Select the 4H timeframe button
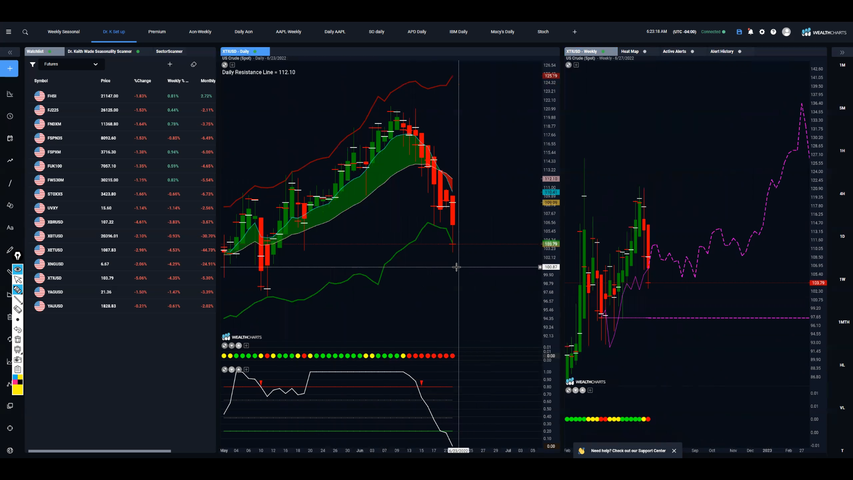Viewport: 853px width, 480px height. [x=842, y=194]
